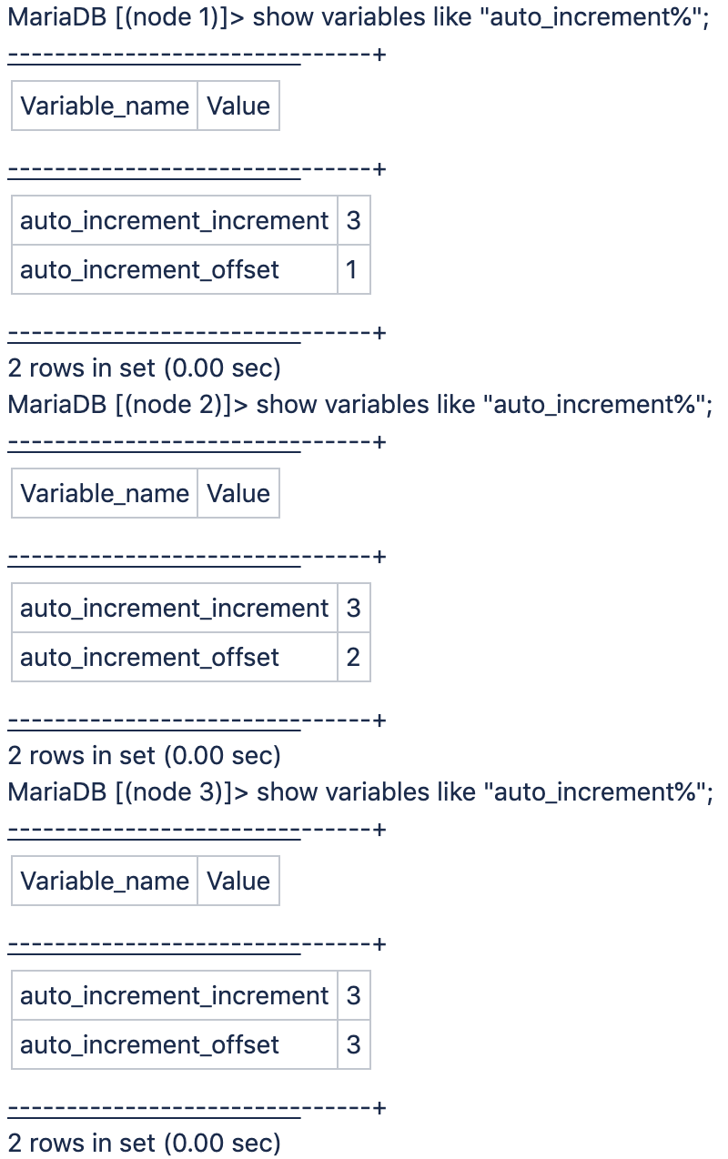Click auto_increment_increment cell in node 2 table
The width and height of the screenshot is (728, 1159).
[x=175, y=609]
